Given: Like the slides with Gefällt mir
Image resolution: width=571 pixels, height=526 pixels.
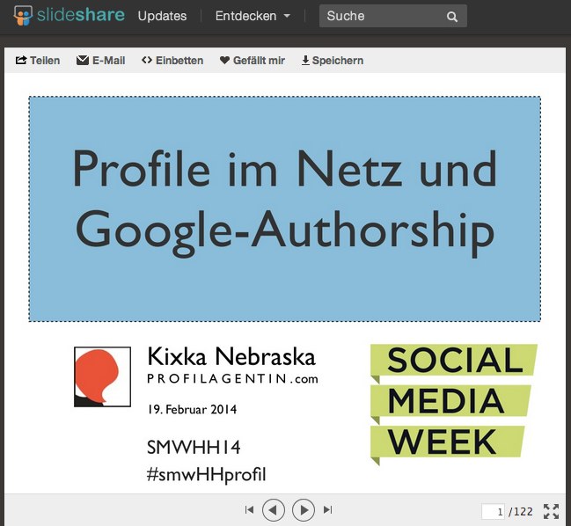Looking at the screenshot, I should [x=252, y=61].
